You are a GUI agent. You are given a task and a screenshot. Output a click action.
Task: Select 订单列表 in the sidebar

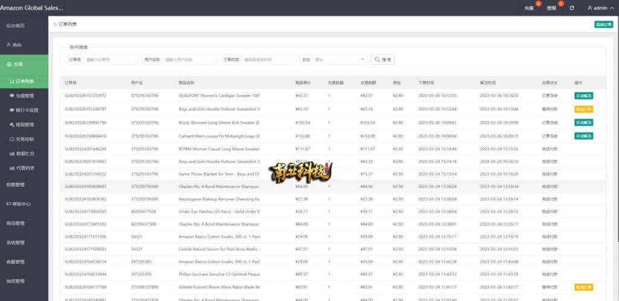(24, 81)
